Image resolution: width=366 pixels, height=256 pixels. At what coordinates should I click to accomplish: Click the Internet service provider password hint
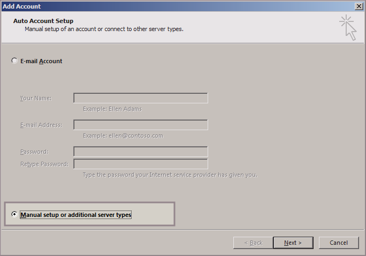point(170,175)
